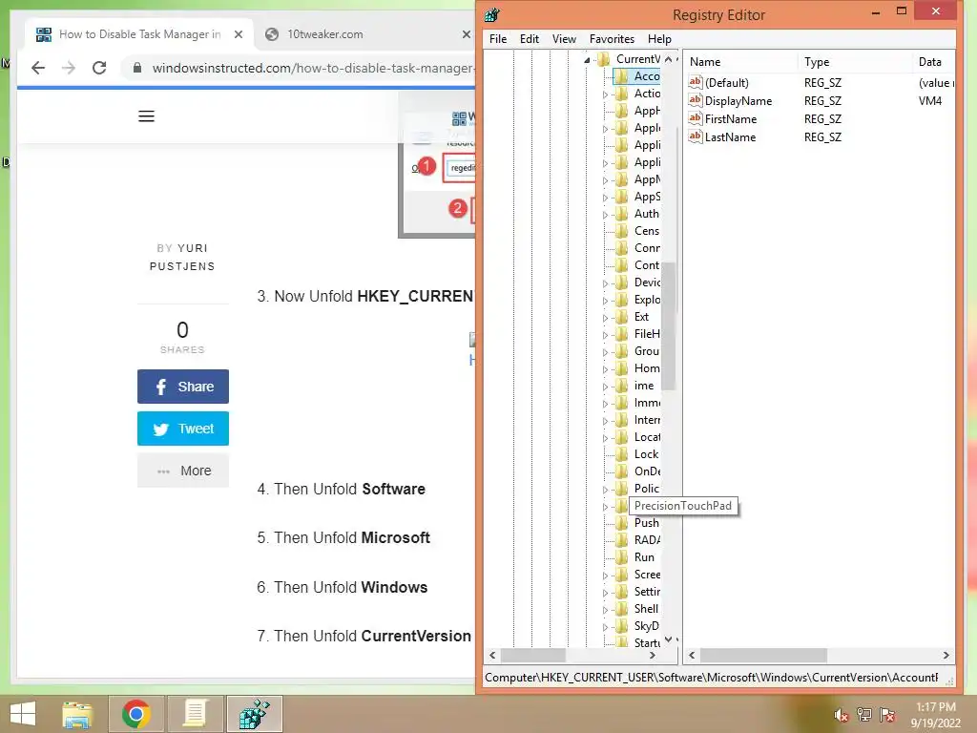Share the article on Facebook
This screenshot has height=733, width=977.
182,387
